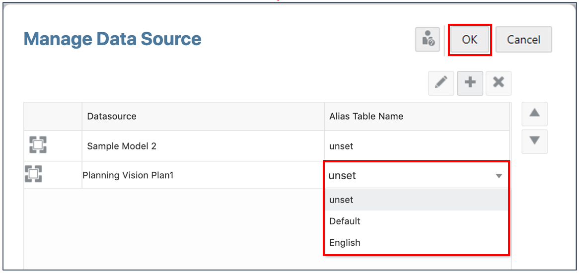
Task: Move datasource down with the down arrow
Action: click(534, 141)
